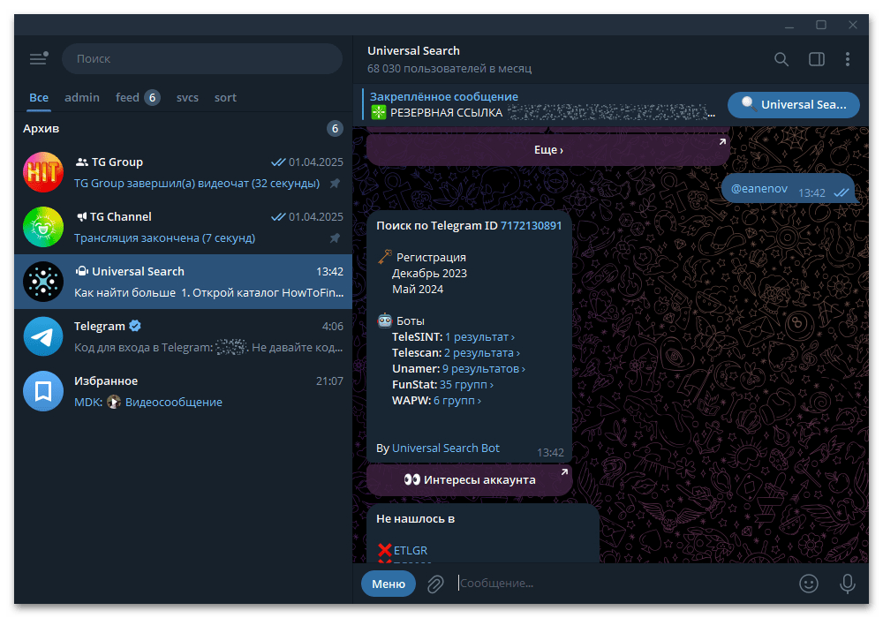Open Unamer 9 результатов link
The width and height of the screenshot is (883, 618).
tap(484, 369)
